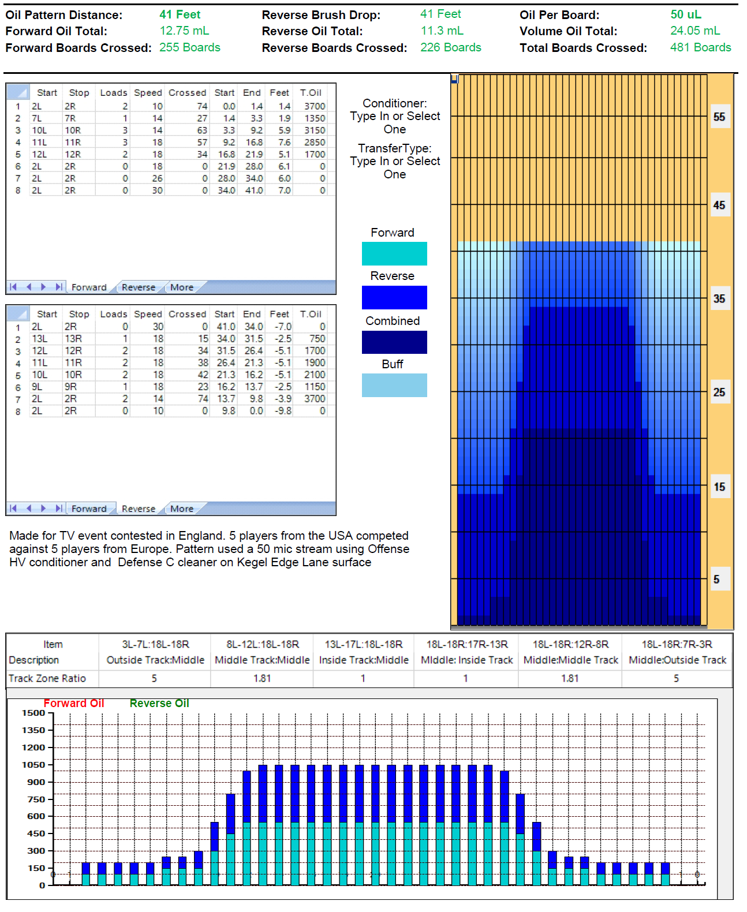
Task: Click the Crossed column header in upper table
Action: pos(187,93)
